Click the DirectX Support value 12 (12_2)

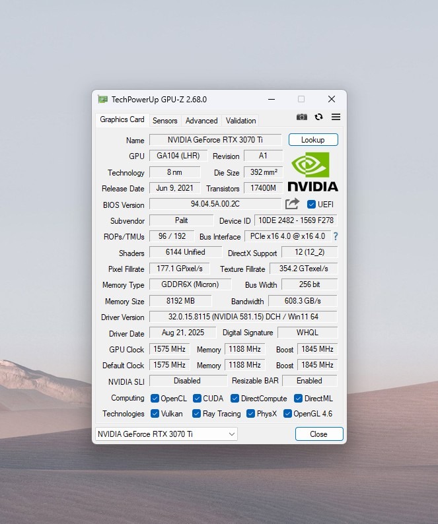(310, 252)
